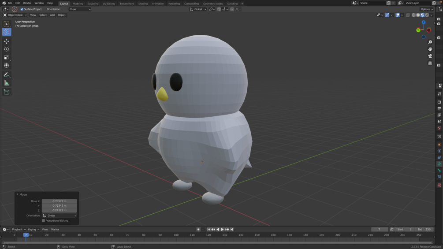Select the Move tool

click(7, 41)
